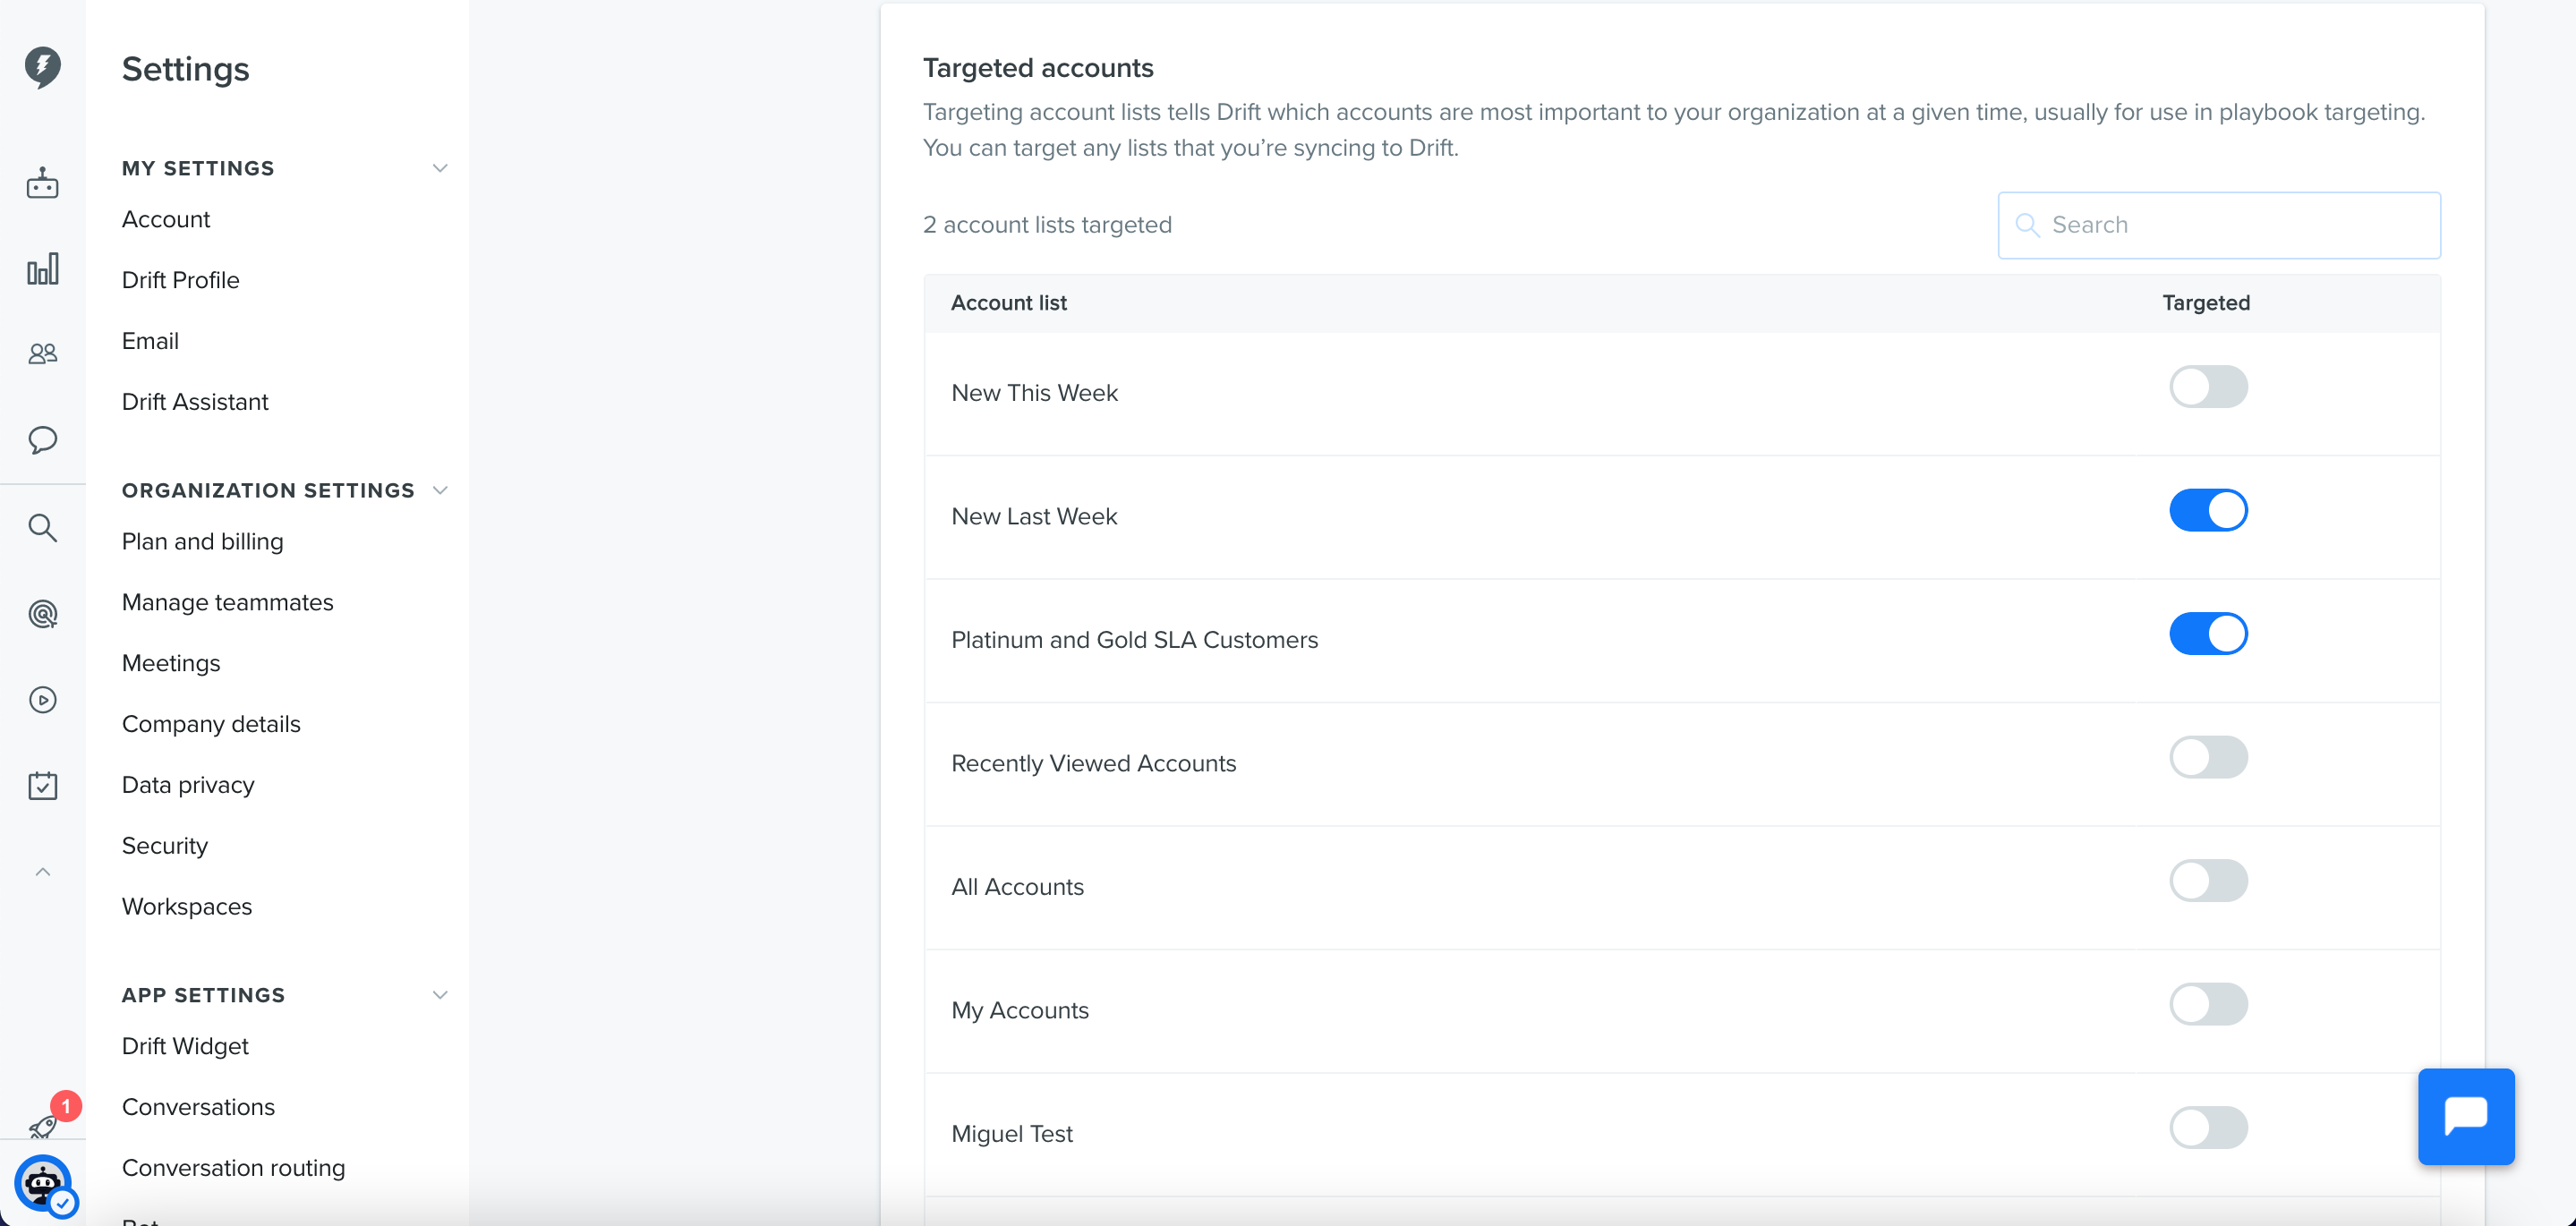Open the target accounts bullseye icon
Screen dimensions: 2576x1226
pos(42,613)
